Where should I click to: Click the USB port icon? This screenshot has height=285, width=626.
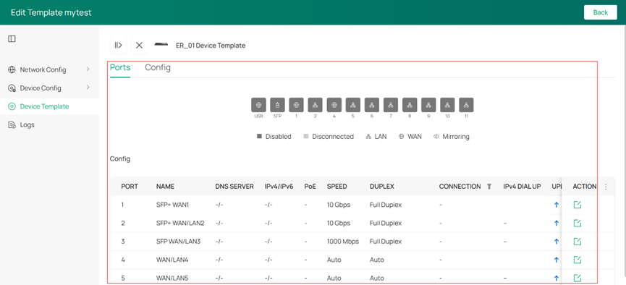tap(258, 105)
